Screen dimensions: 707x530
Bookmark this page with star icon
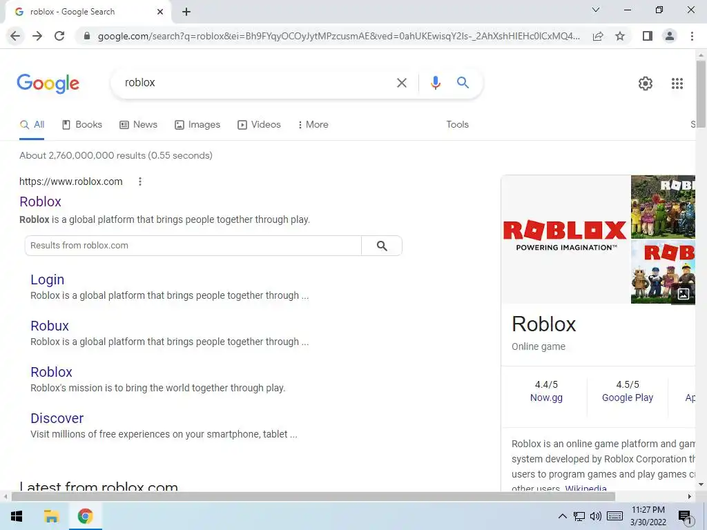point(620,36)
